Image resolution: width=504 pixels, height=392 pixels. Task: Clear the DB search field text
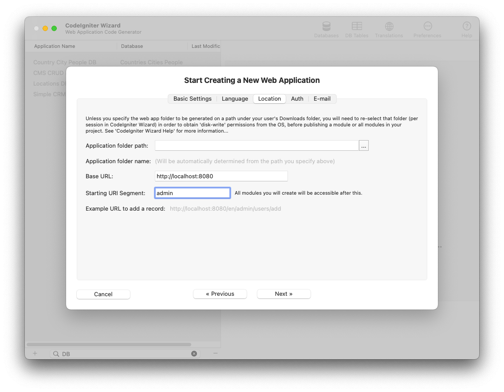coord(194,354)
